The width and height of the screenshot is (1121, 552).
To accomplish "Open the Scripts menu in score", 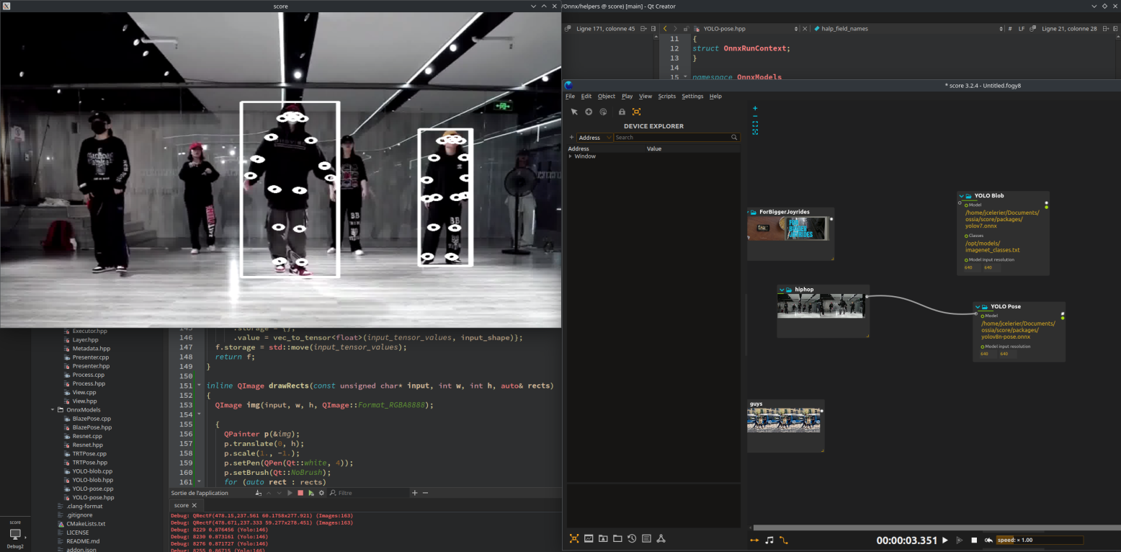I will pos(666,96).
